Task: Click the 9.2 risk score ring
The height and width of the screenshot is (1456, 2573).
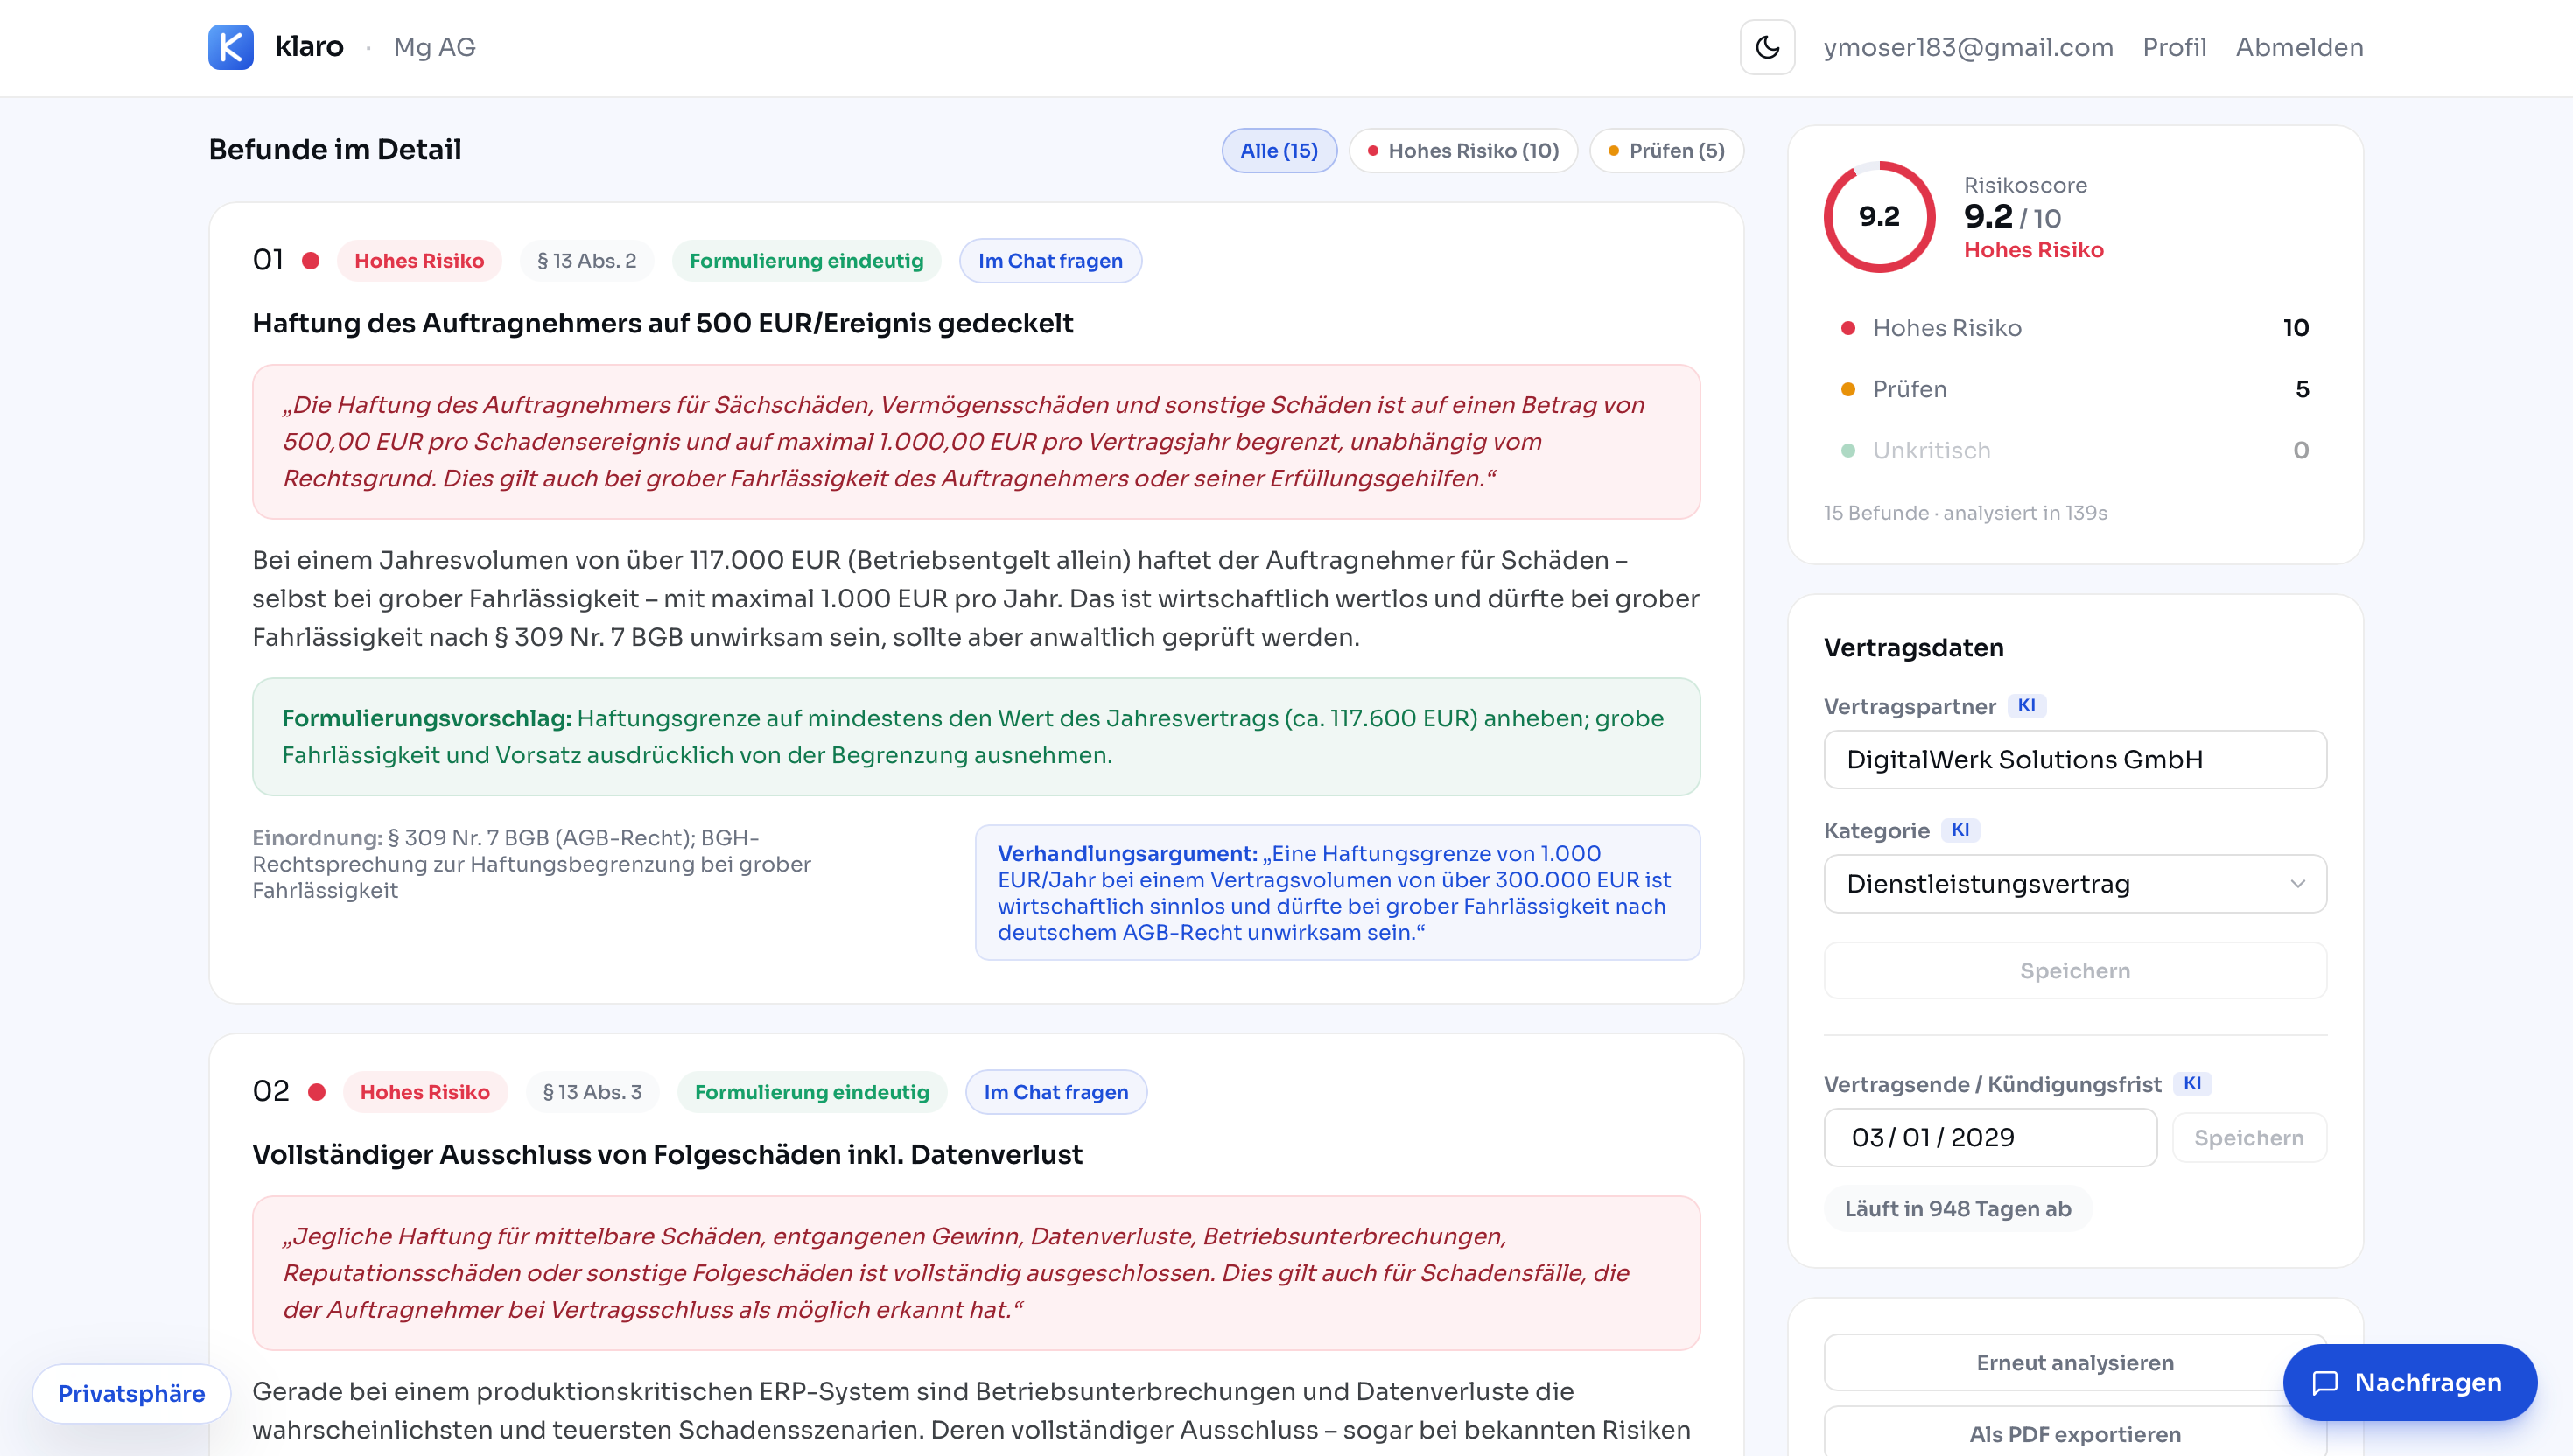Action: tap(1879, 216)
